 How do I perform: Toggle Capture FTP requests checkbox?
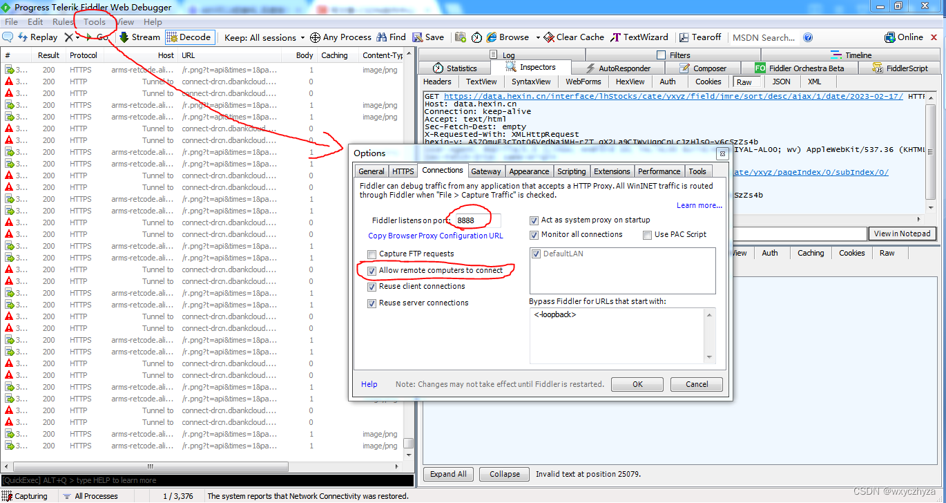pyautogui.click(x=372, y=254)
